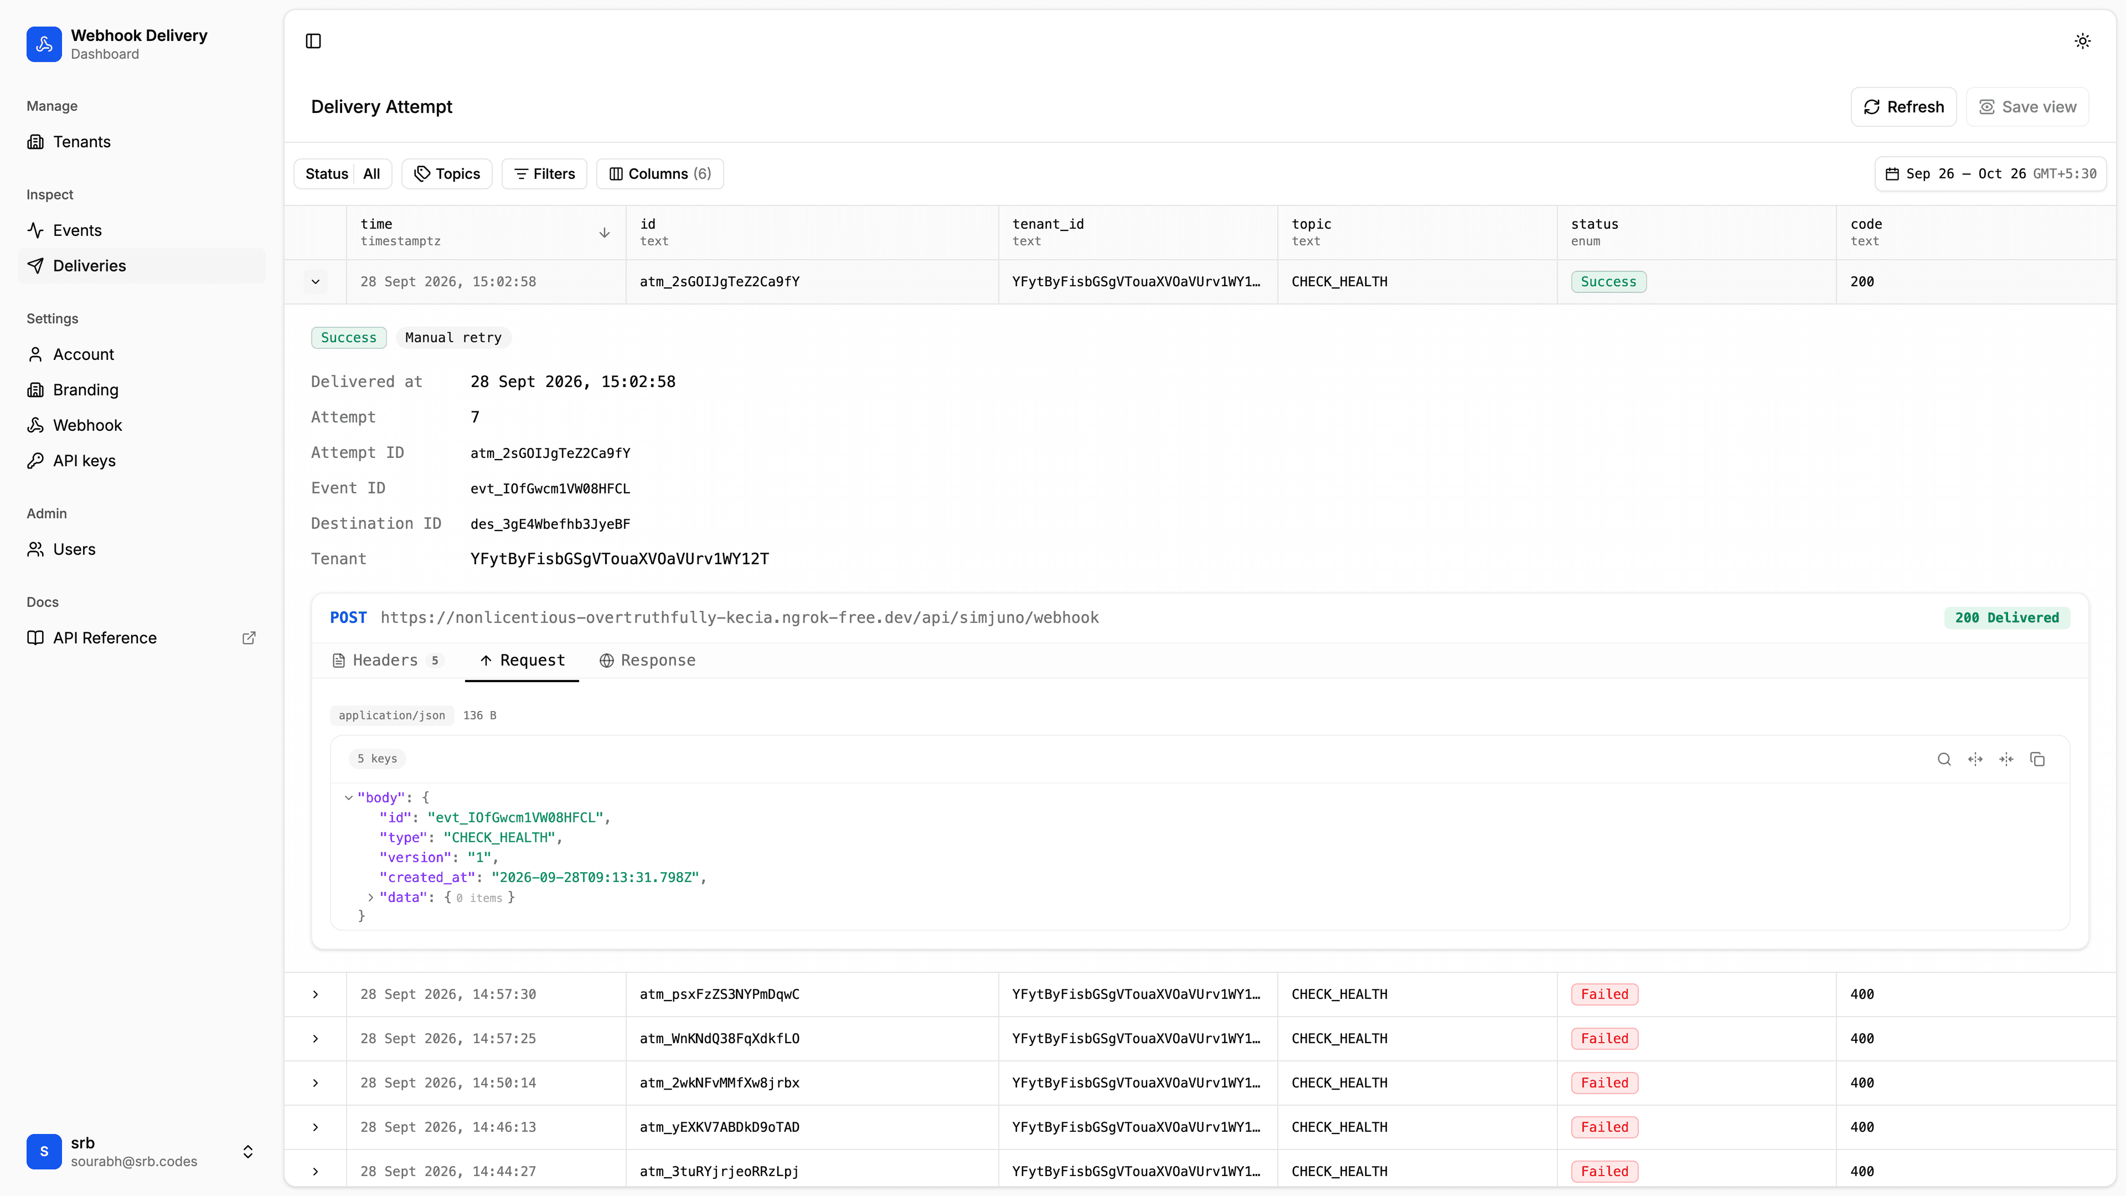Expand the 14:57:30 delivery row

coord(315,994)
